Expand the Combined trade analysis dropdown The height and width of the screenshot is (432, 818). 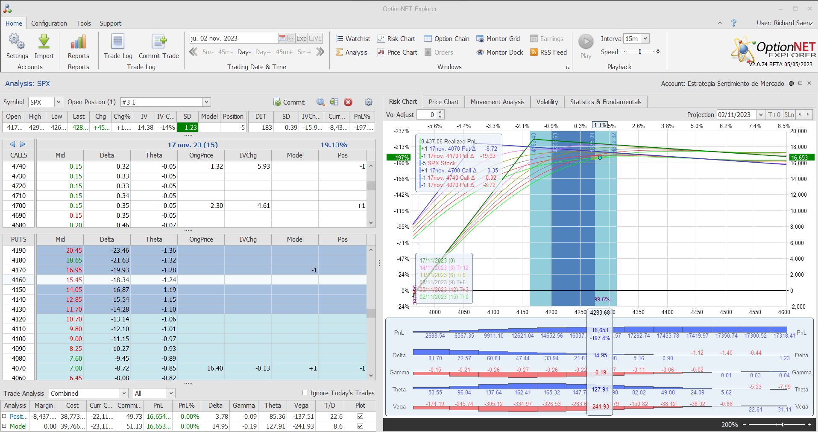click(x=124, y=393)
